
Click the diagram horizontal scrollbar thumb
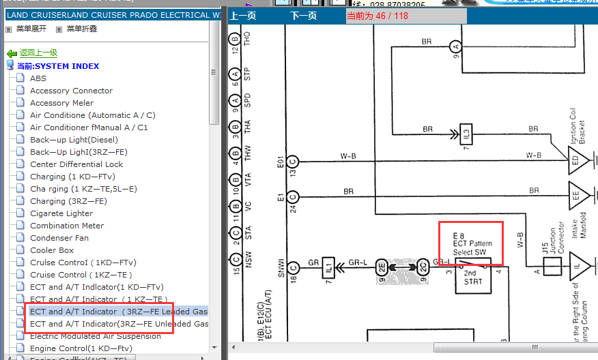(x=515, y=347)
